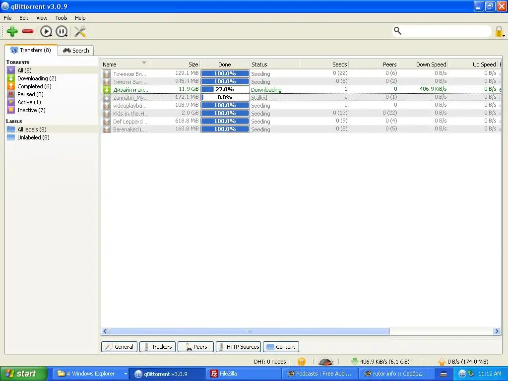Sort torrents by the Done column header
Image resolution: width=508 pixels, height=381 pixels.
pos(225,64)
